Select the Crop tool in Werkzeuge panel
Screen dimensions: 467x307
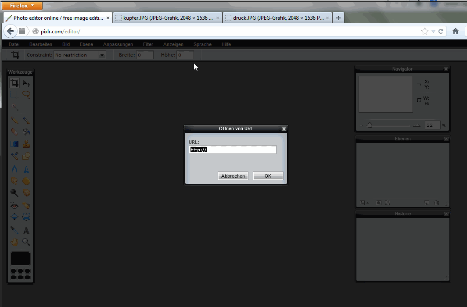pyautogui.click(x=14, y=83)
